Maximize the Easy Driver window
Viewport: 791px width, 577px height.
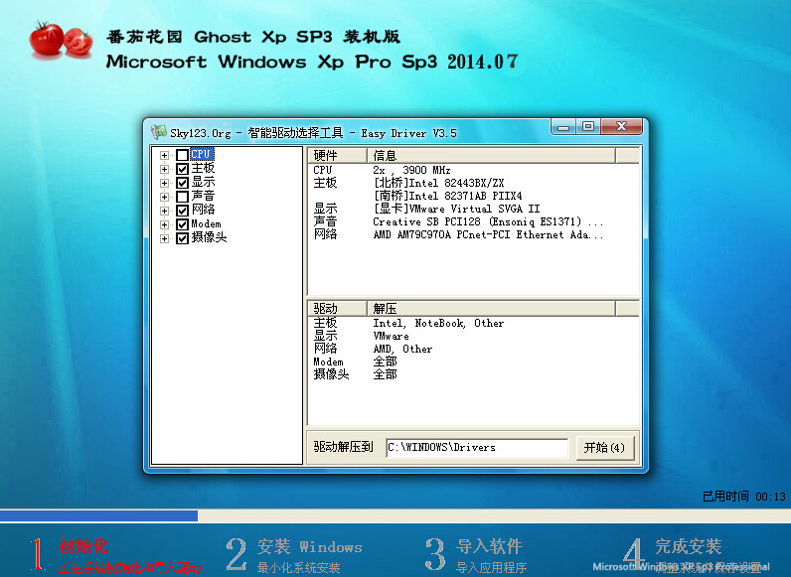pyautogui.click(x=588, y=127)
